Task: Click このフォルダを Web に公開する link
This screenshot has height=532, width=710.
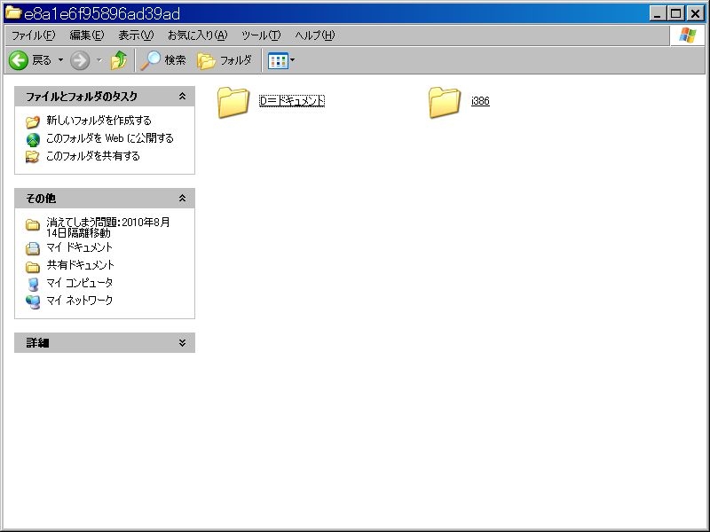Action: (x=110, y=138)
